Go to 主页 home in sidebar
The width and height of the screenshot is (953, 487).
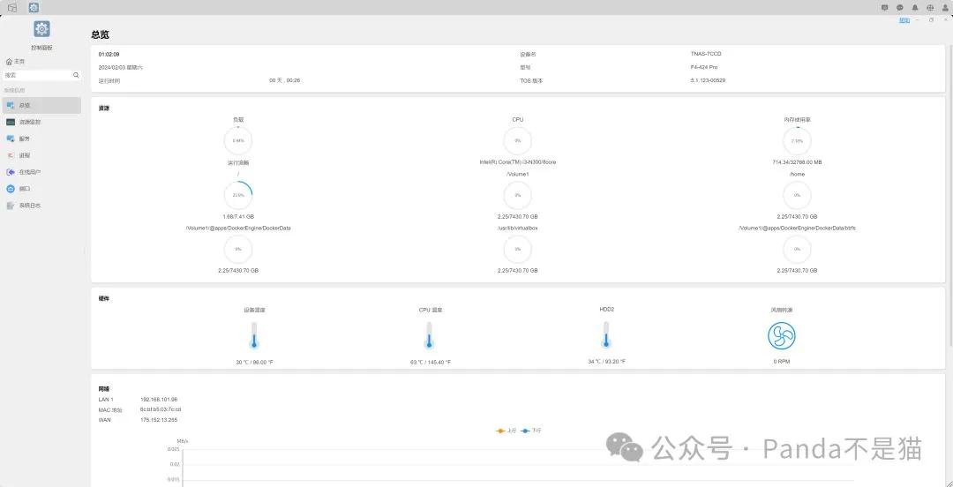click(x=15, y=62)
